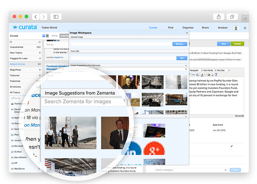
Task: Collapse the Image Suggestions from Zemanta section
Action: tap(186, 65)
